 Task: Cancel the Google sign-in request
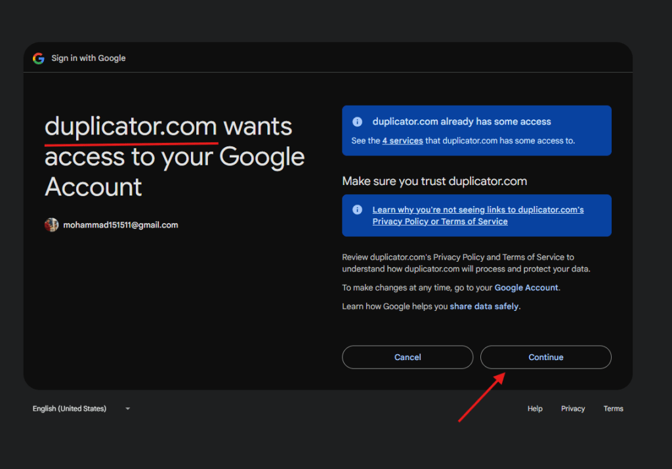pos(407,357)
